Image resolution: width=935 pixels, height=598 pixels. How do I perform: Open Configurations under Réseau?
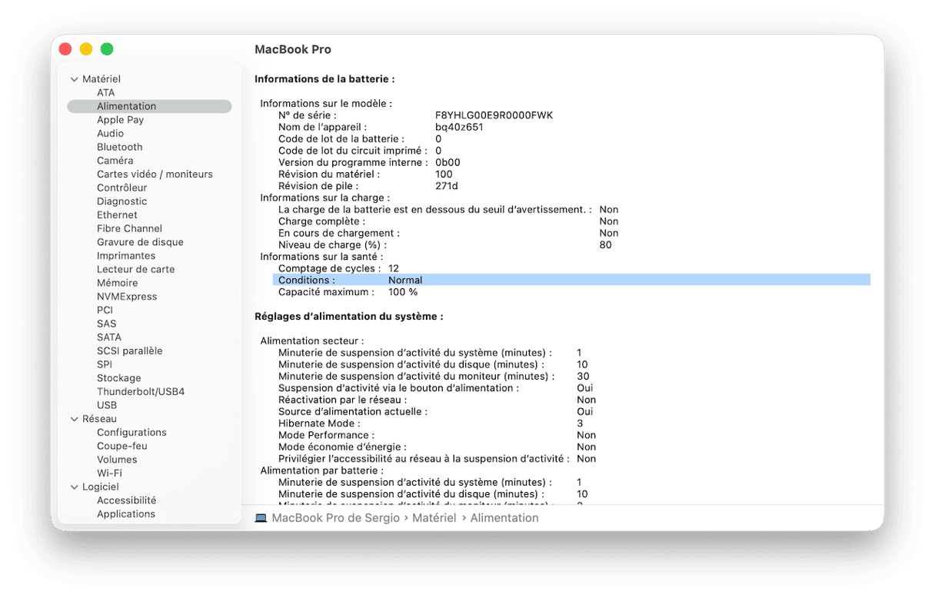coord(131,432)
